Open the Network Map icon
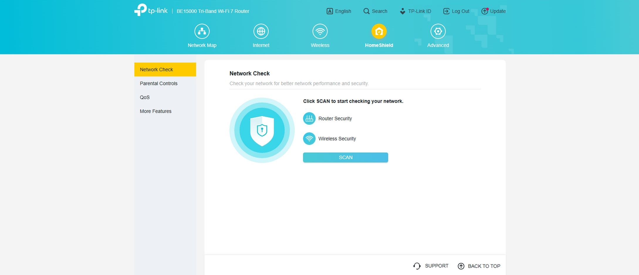The image size is (639, 275). pos(202,31)
